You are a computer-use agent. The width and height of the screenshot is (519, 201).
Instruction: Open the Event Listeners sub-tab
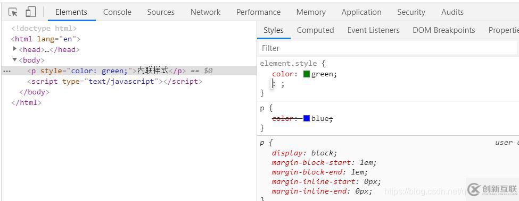pos(373,30)
